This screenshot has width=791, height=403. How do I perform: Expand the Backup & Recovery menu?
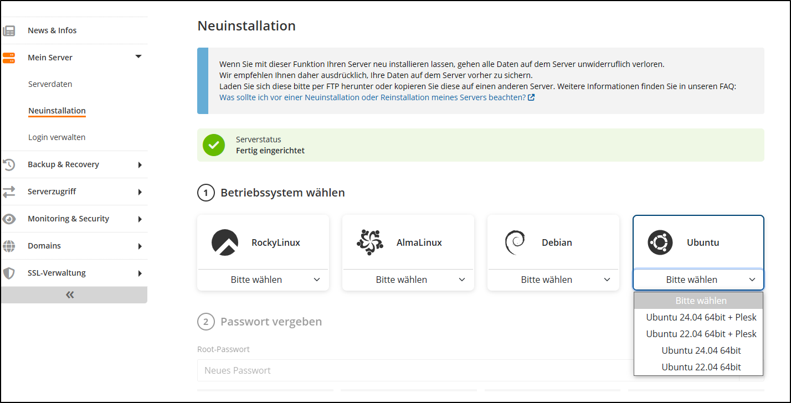pos(63,164)
